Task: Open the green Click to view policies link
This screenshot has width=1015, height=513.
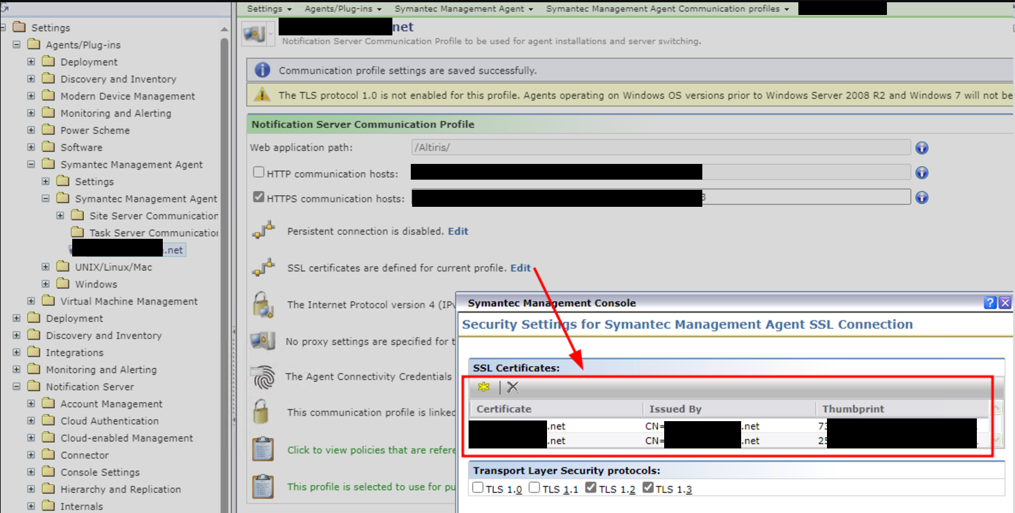Action: tap(371, 450)
